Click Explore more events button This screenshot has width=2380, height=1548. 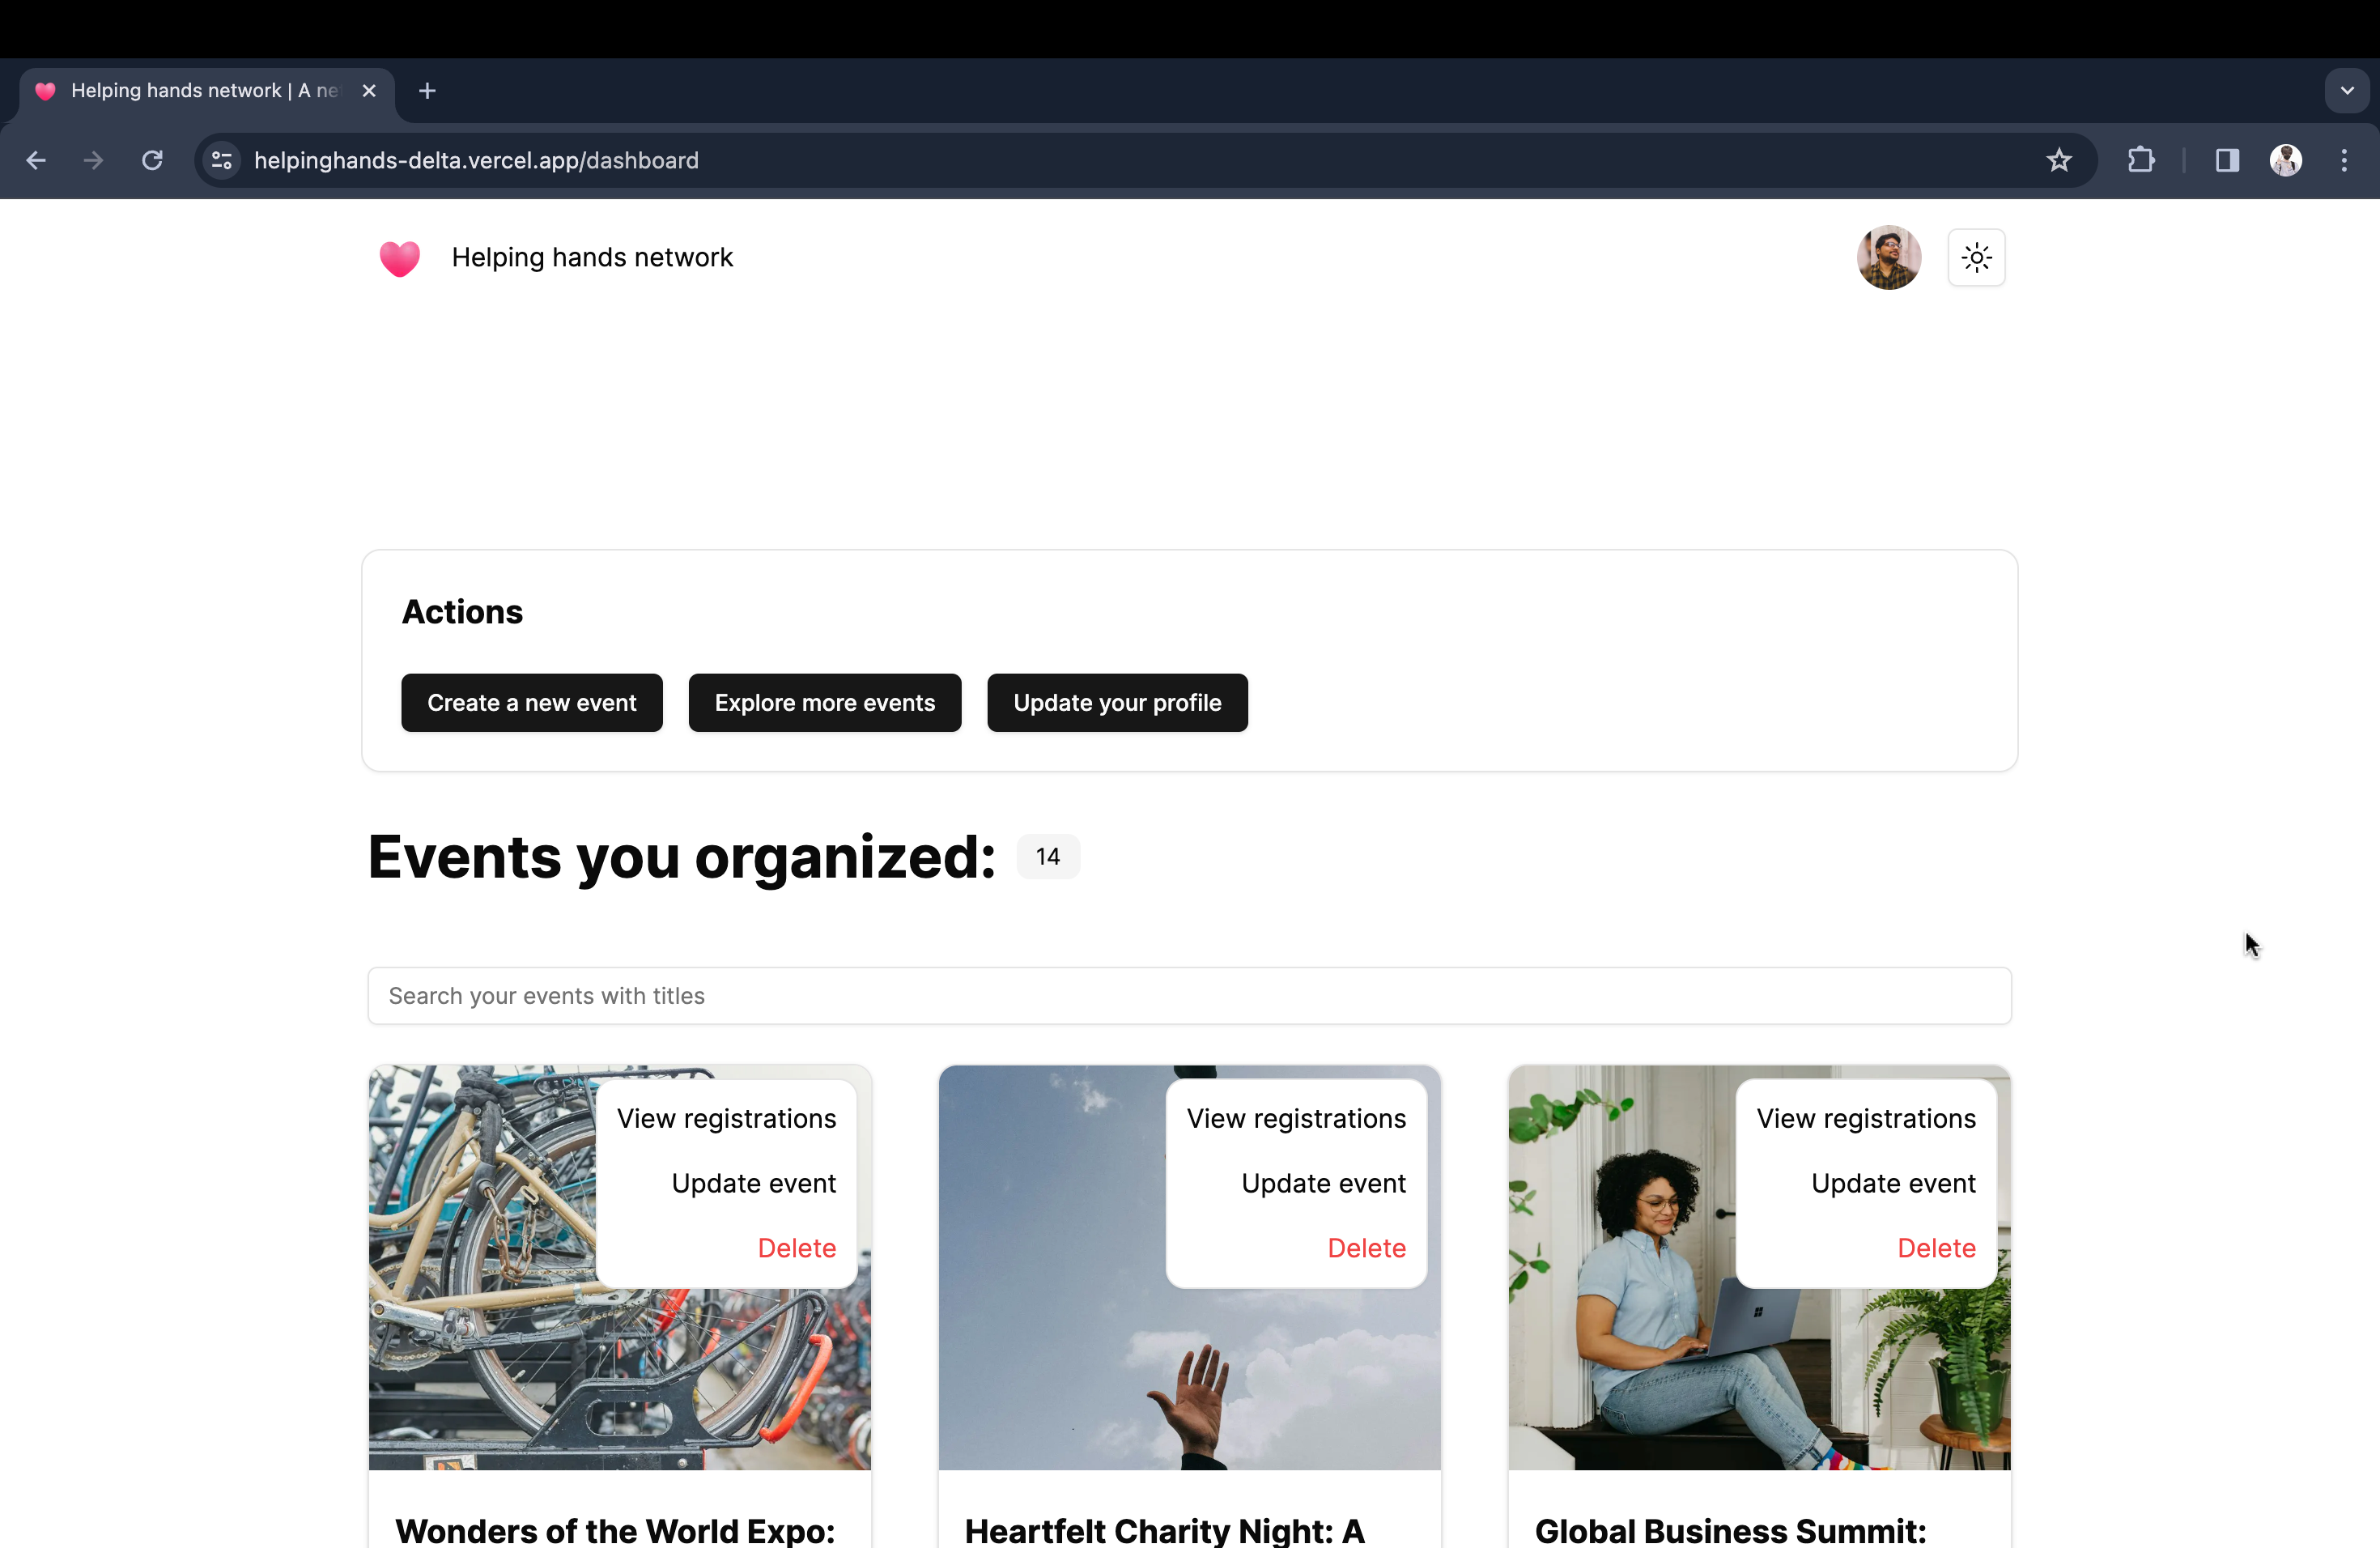(x=824, y=703)
